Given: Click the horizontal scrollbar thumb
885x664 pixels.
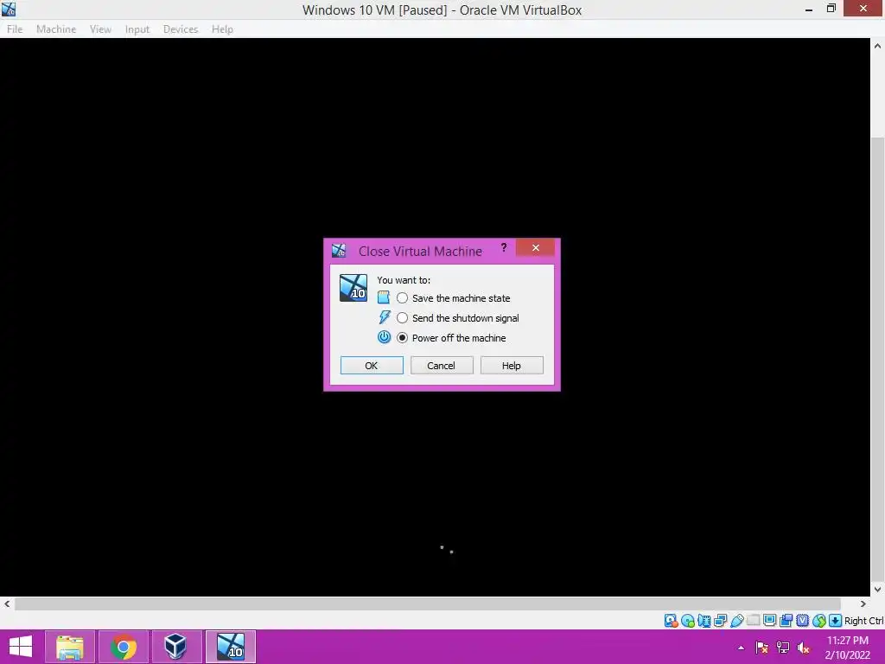Looking at the screenshot, I should click(428, 603).
